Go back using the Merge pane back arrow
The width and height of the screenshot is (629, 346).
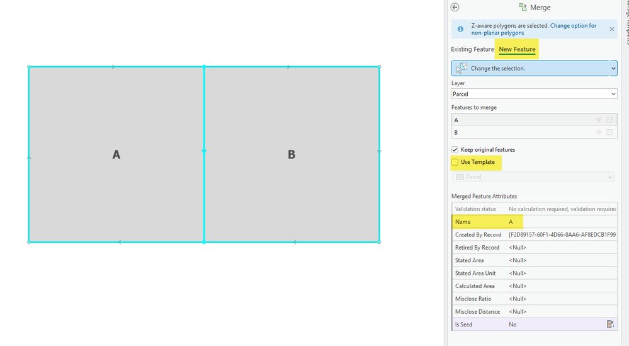tap(455, 7)
